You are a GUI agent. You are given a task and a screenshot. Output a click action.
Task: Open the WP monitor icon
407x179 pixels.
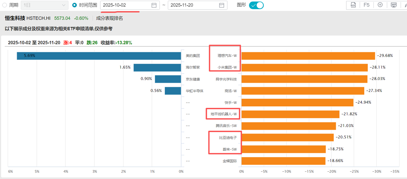tap(394, 5)
